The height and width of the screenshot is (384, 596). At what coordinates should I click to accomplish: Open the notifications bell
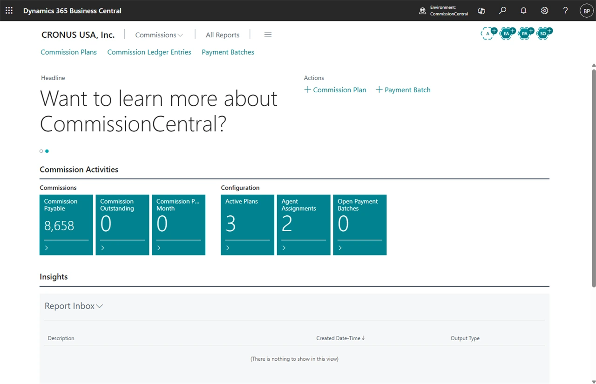(x=523, y=11)
